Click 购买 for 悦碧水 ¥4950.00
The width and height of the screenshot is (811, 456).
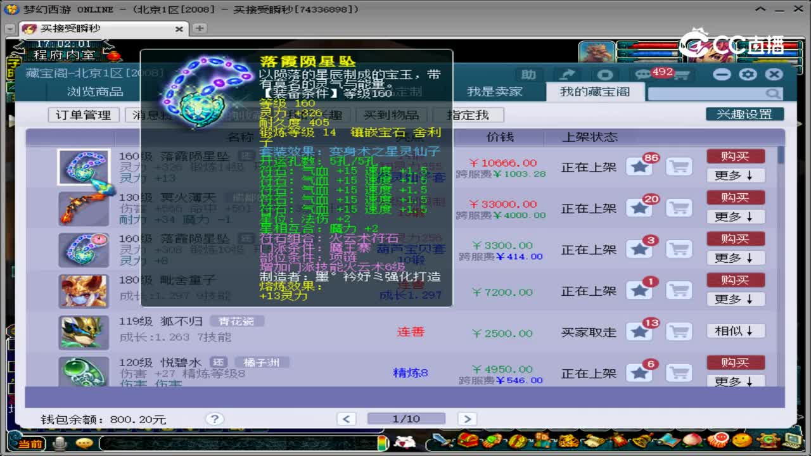[x=736, y=362]
